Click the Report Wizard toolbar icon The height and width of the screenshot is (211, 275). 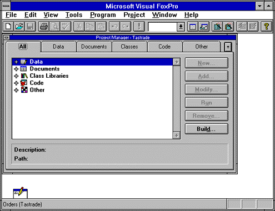coord(229,27)
